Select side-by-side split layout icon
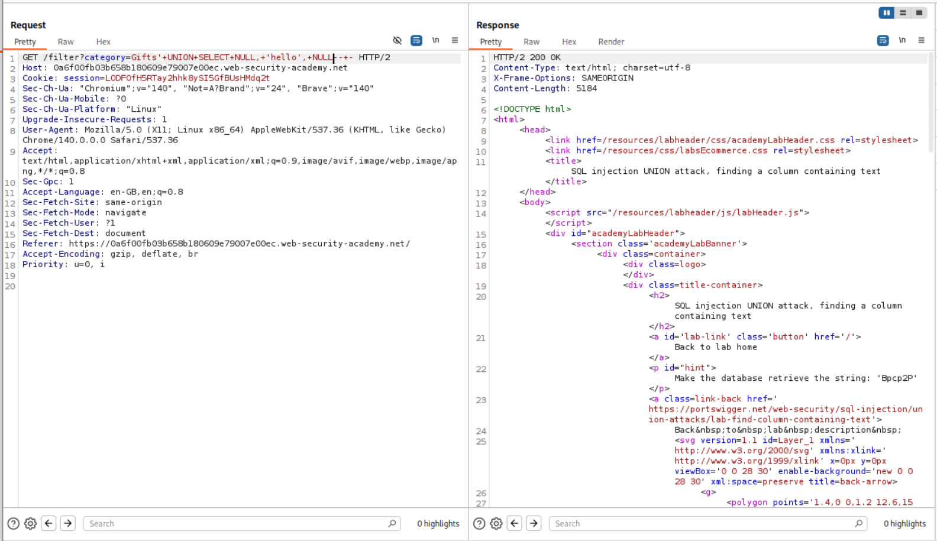937x541 pixels. [x=886, y=13]
